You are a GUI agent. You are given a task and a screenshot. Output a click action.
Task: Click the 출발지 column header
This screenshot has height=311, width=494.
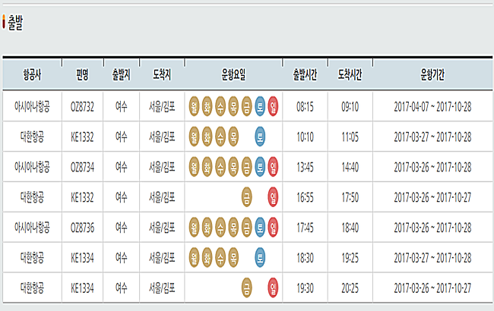click(x=122, y=75)
